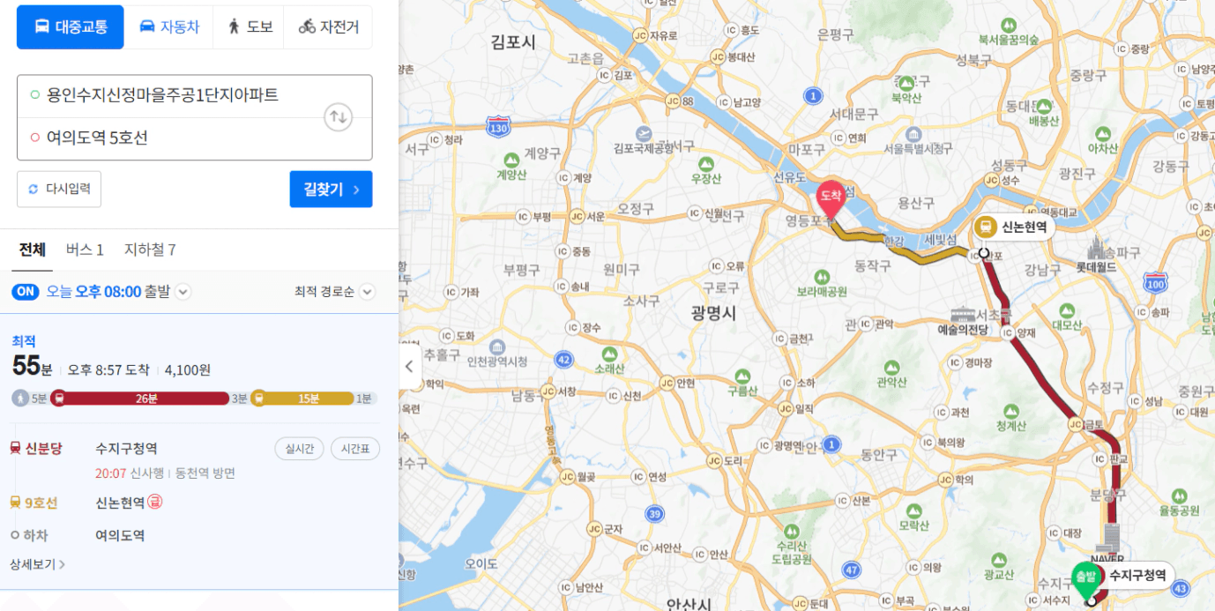The width and height of the screenshot is (1215, 611).
Task: Click the green 출발 departure pin
Action: click(x=1085, y=580)
